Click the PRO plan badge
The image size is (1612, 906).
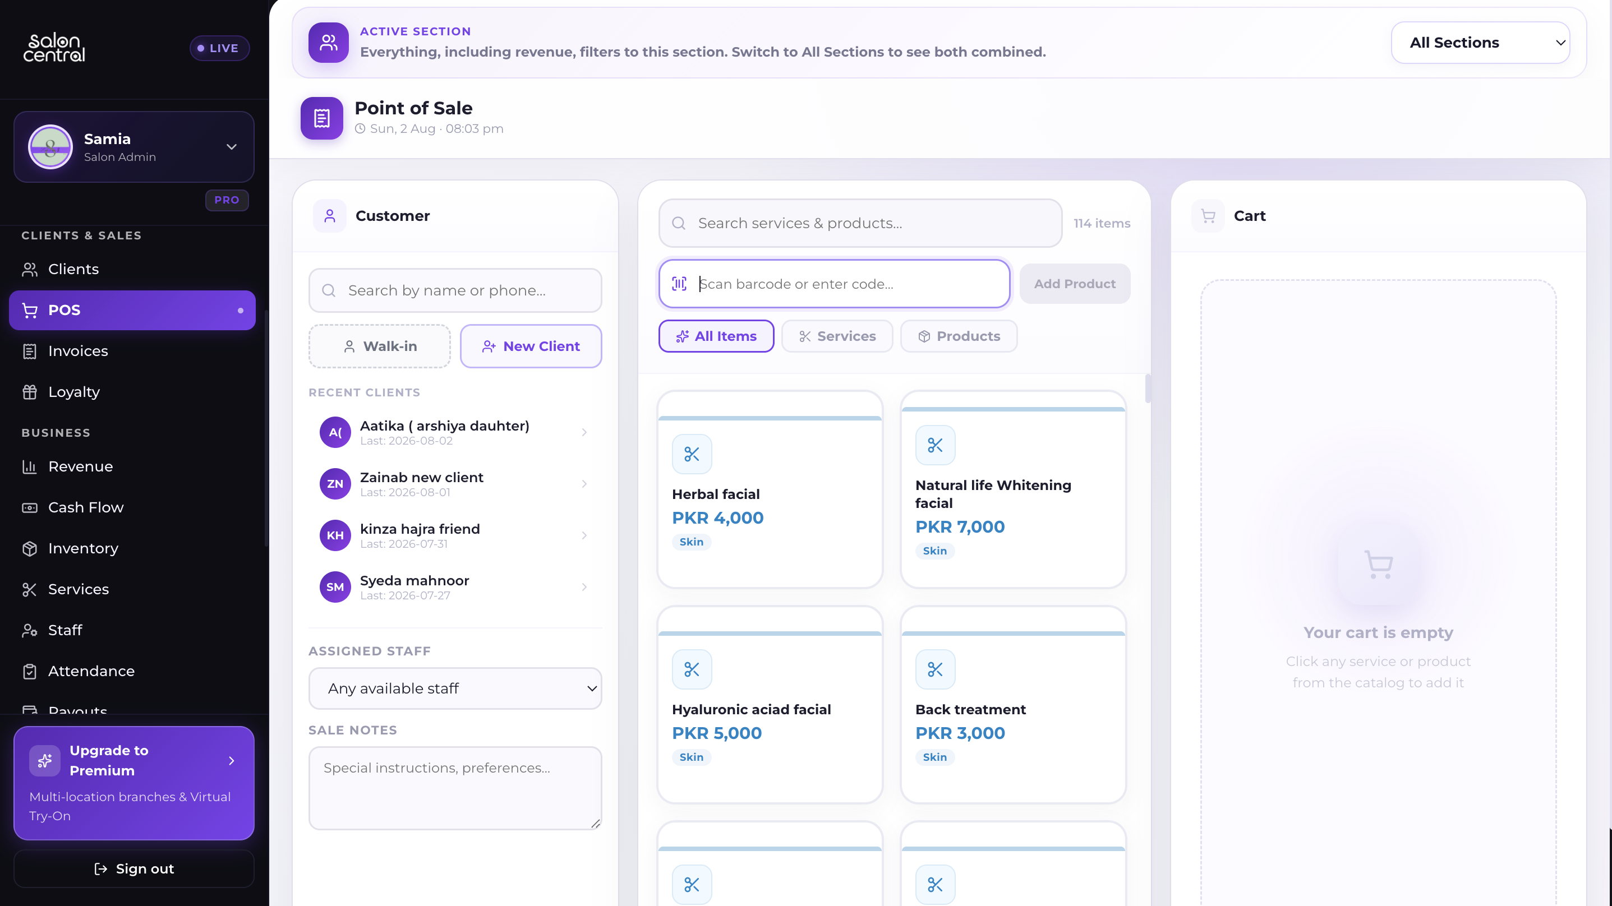point(227,200)
